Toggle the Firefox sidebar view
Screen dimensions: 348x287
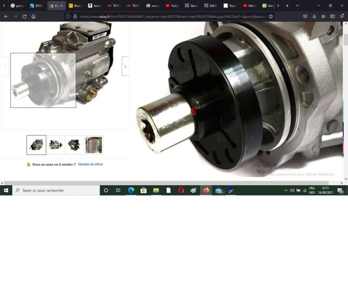333,17
